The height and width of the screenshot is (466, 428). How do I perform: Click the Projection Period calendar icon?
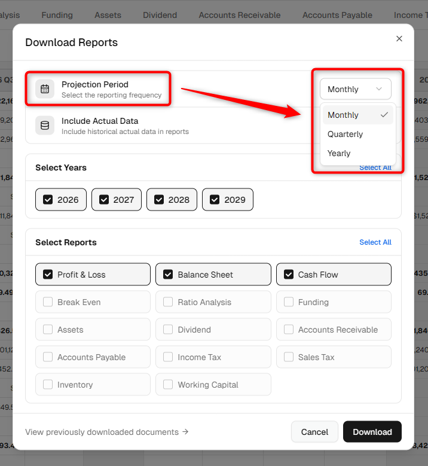(x=45, y=89)
